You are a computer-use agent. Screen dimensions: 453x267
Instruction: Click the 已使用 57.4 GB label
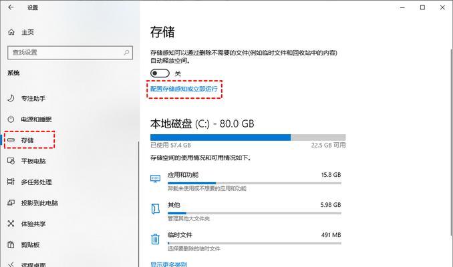click(170, 145)
